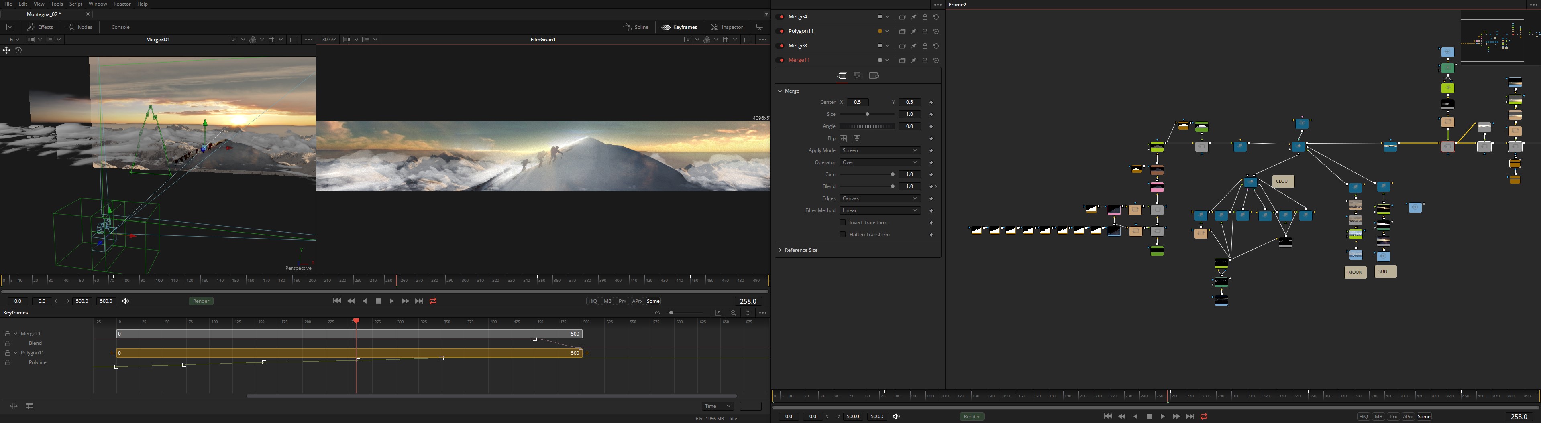Switch to Merge11 Channels tab icon
The width and height of the screenshot is (1541, 423).
[858, 76]
